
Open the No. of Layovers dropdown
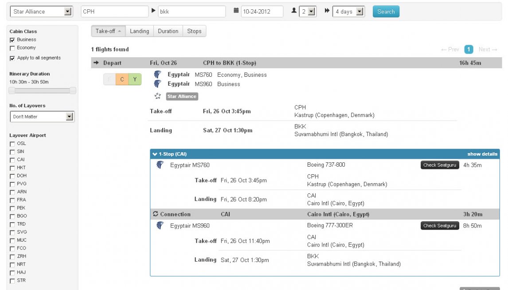[42, 117]
